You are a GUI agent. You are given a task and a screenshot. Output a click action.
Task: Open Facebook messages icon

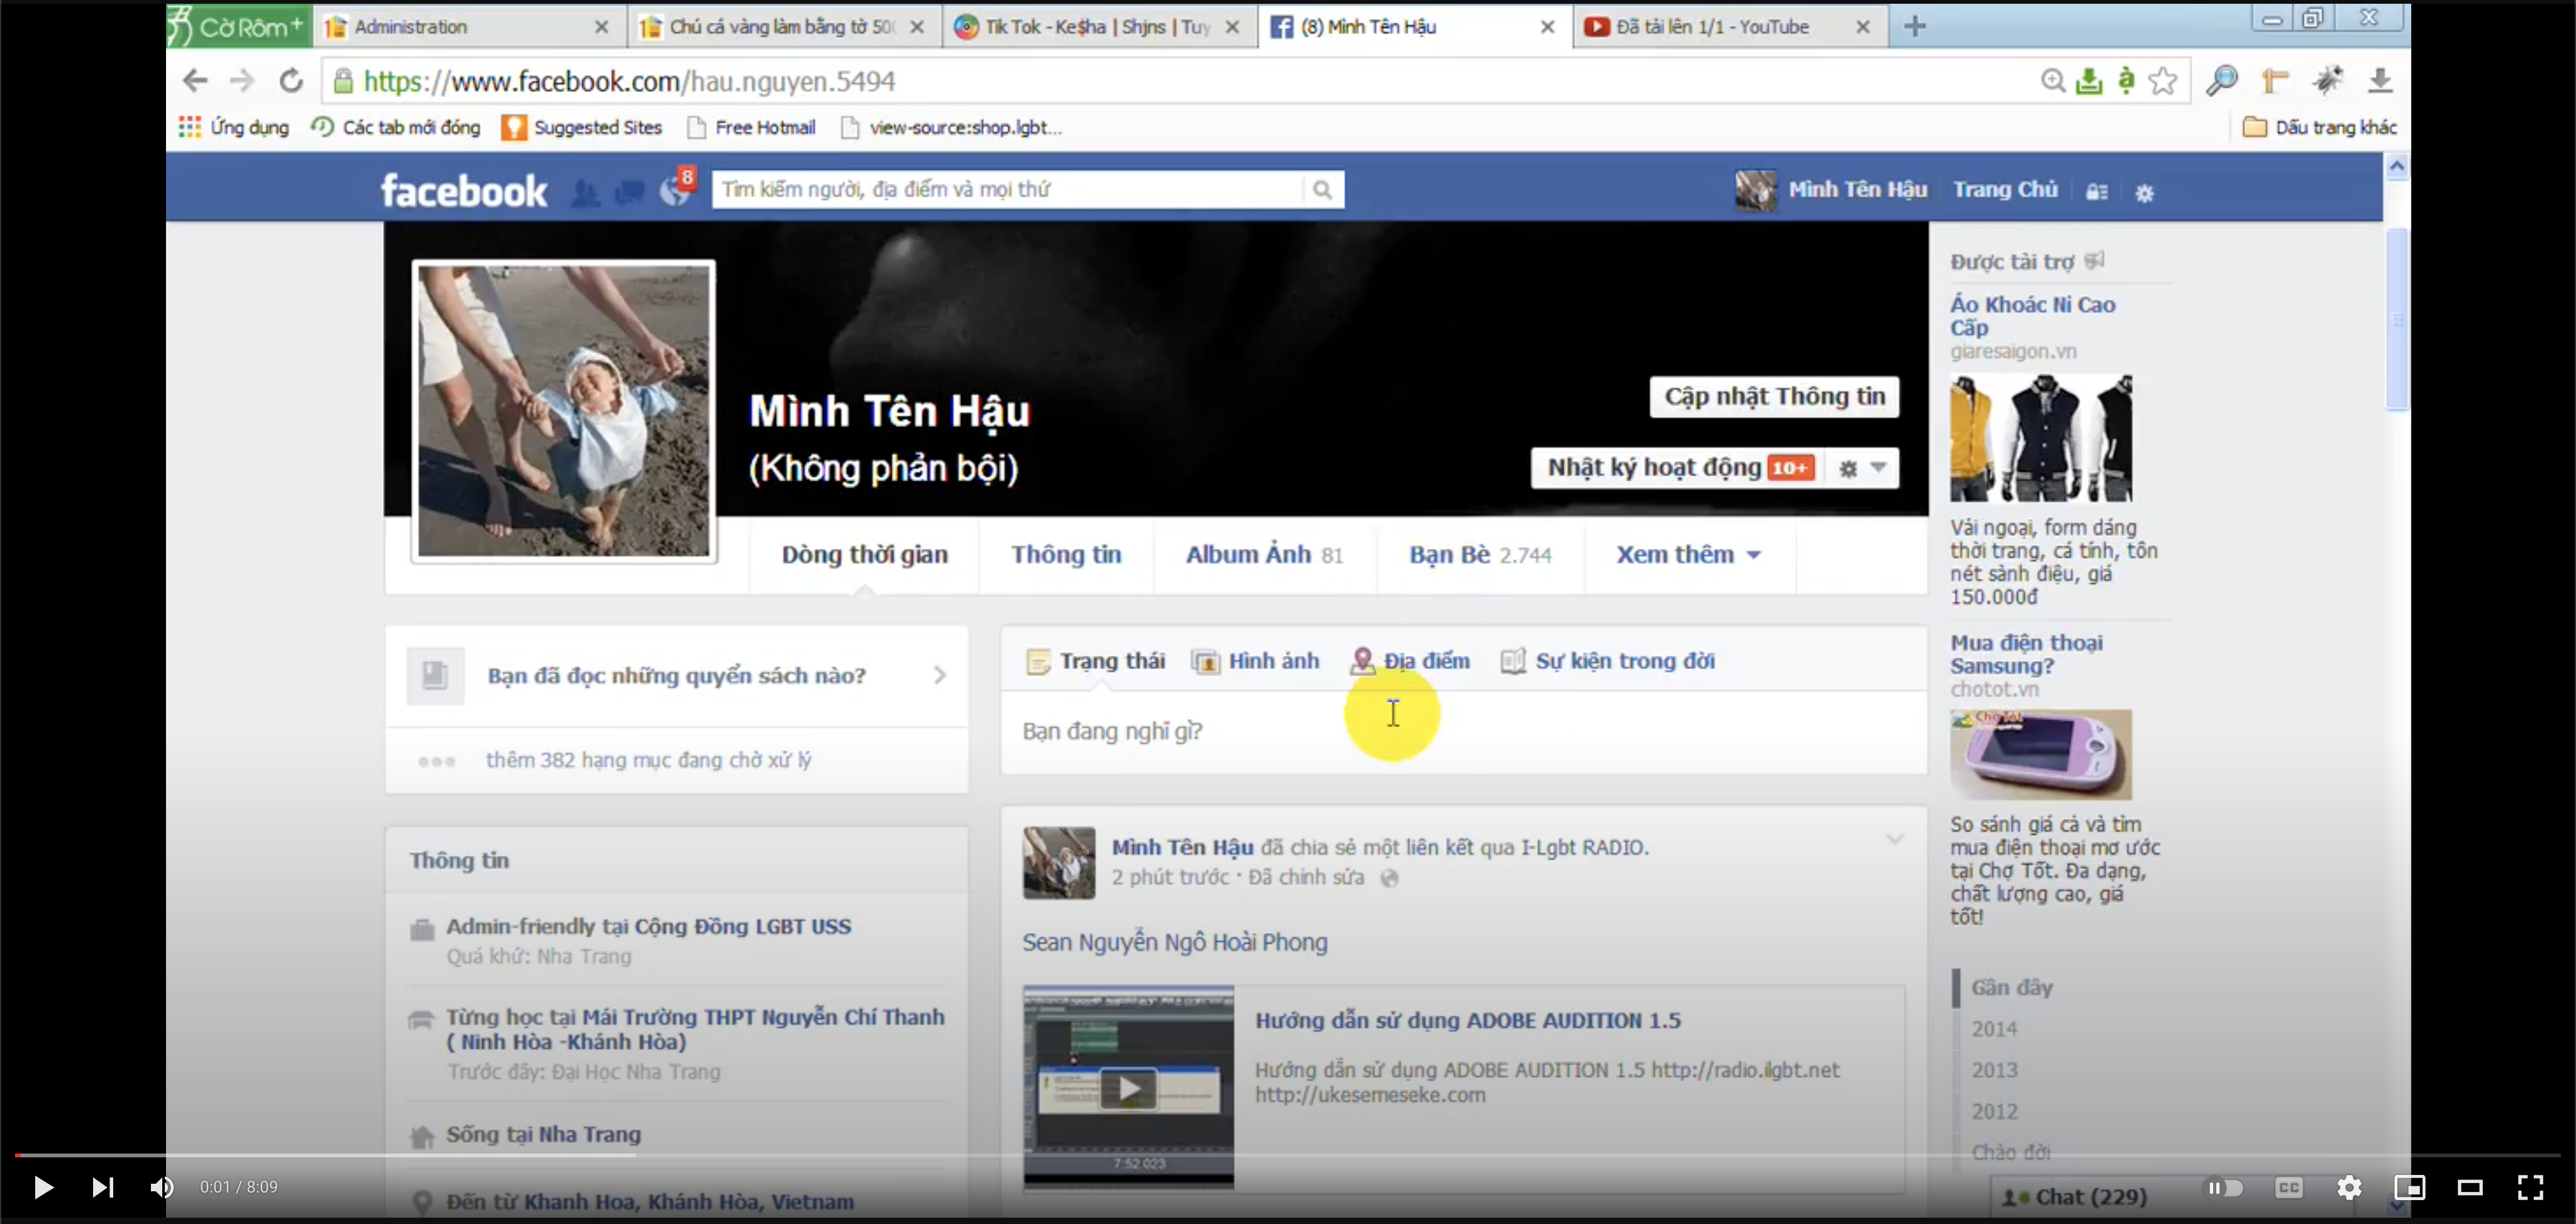(629, 192)
